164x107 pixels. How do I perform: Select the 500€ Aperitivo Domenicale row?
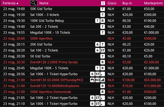click(x=82, y=92)
